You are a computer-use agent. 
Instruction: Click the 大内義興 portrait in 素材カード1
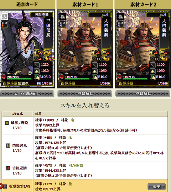pyautogui.click(x=79, y=43)
